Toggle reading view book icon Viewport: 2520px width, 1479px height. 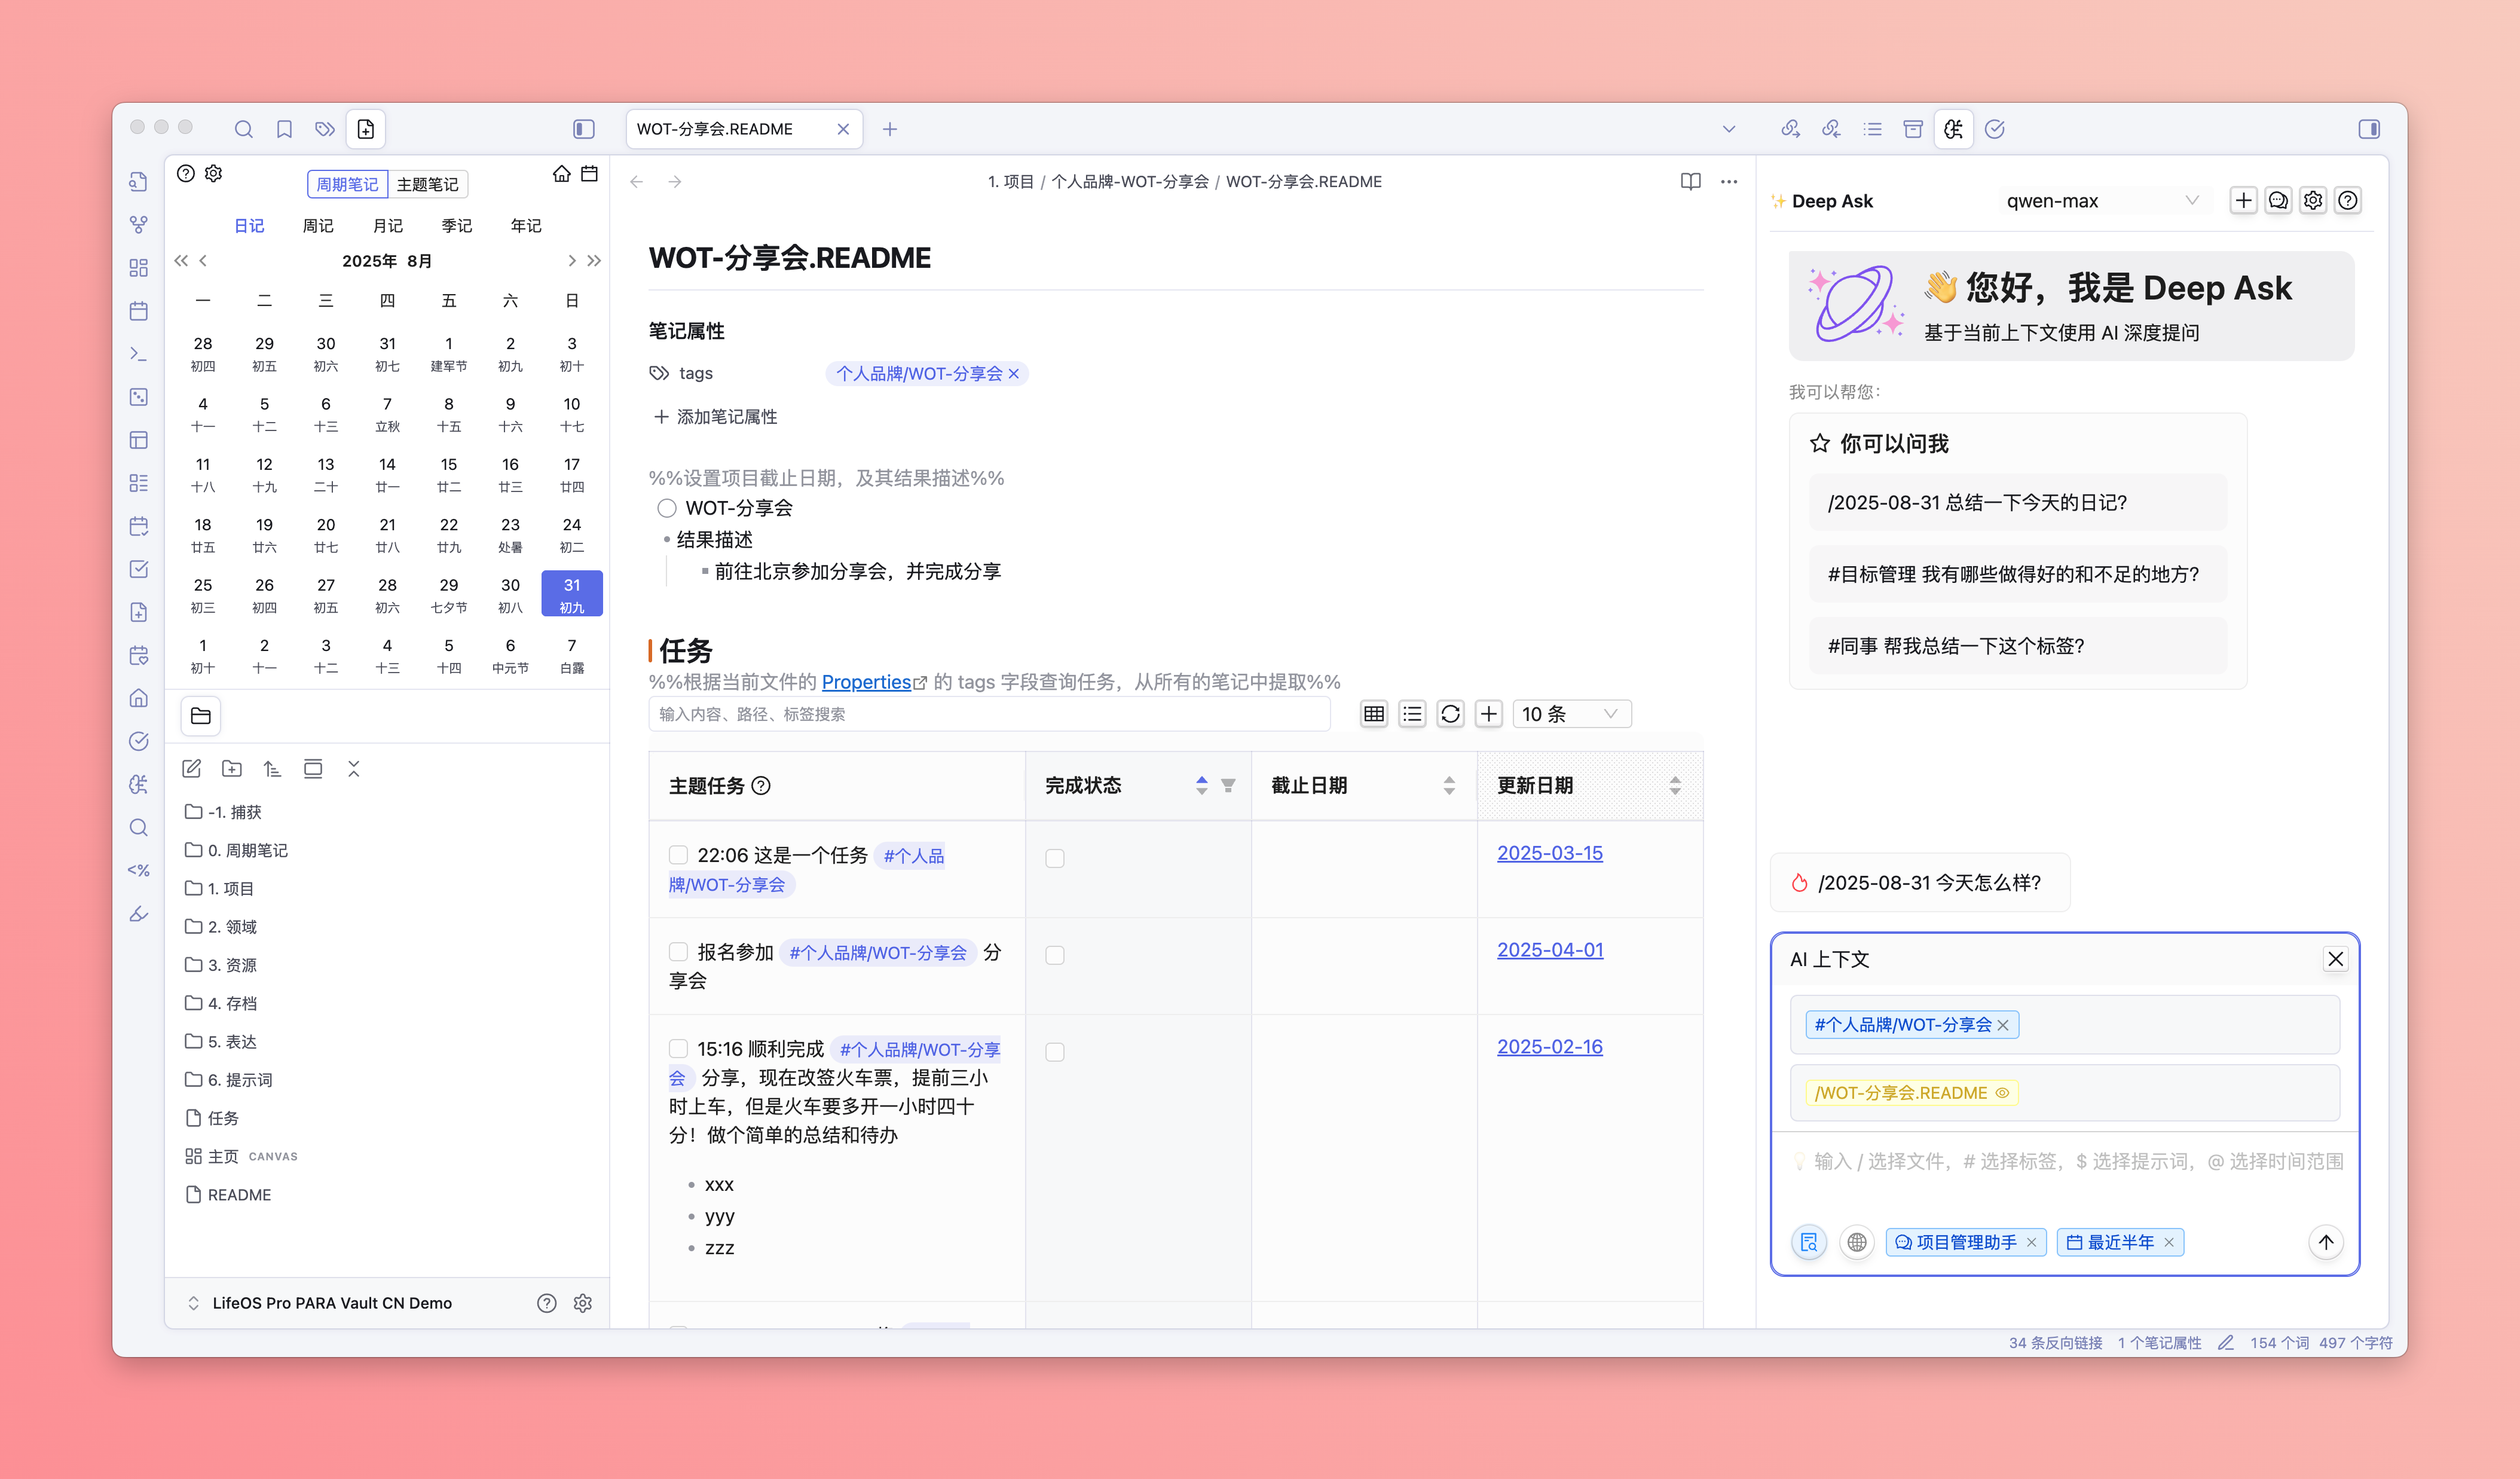[1690, 182]
